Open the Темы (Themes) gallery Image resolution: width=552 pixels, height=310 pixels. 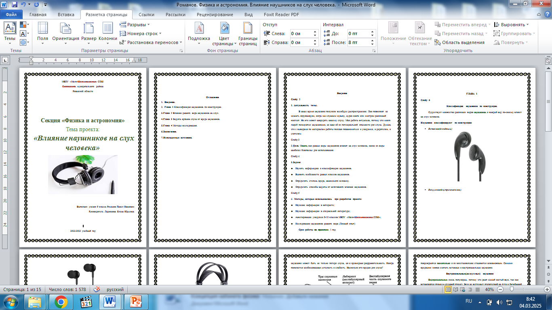[x=10, y=33]
